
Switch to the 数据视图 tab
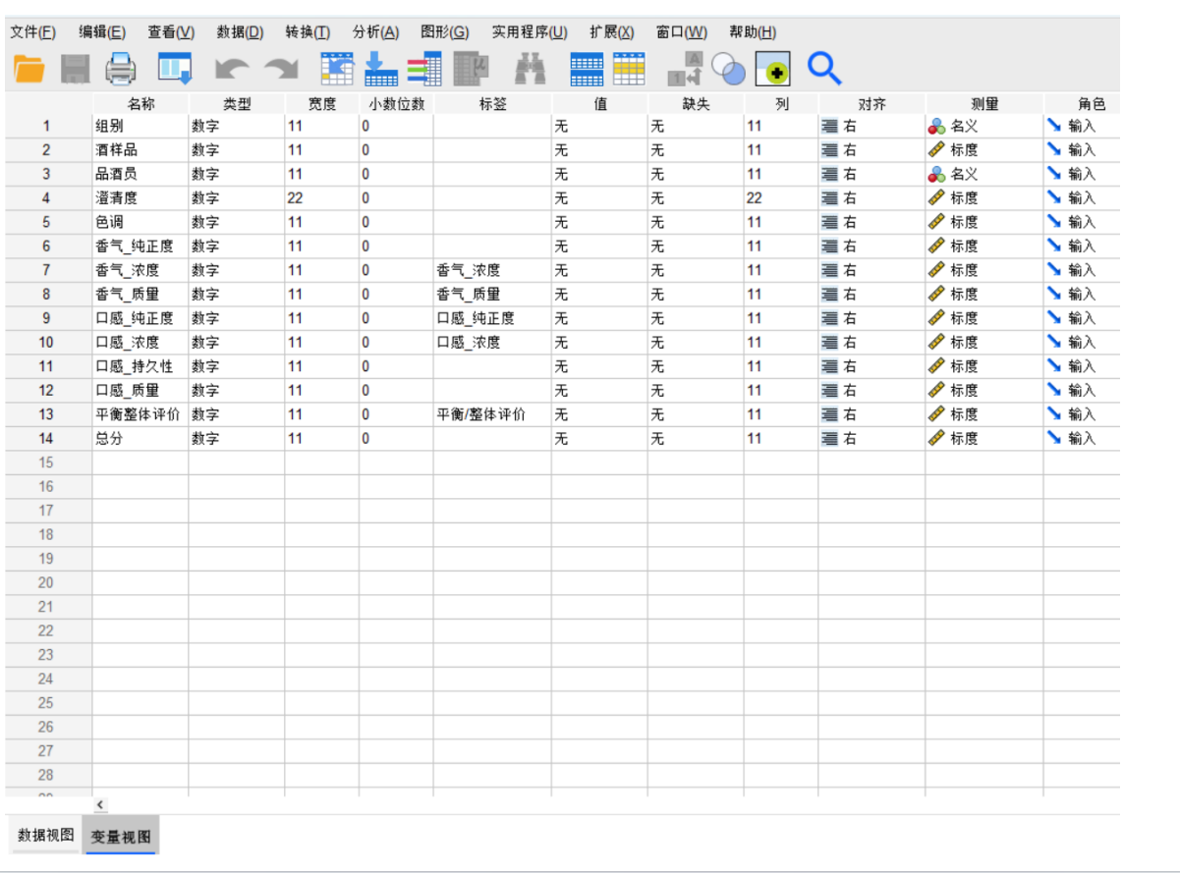pos(45,835)
